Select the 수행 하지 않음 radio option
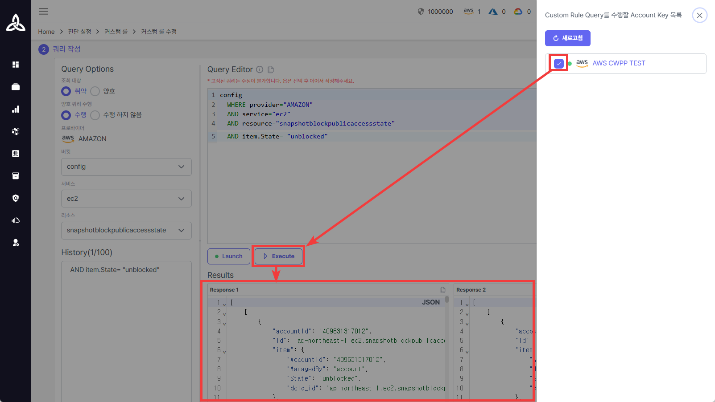 click(95, 115)
